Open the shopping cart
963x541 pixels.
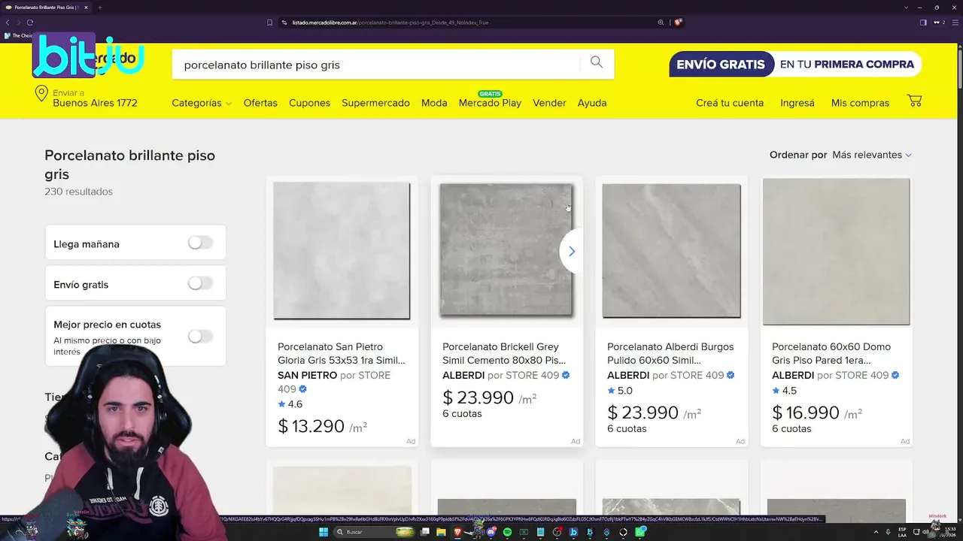pyautogui.click(x=914, y=101)
